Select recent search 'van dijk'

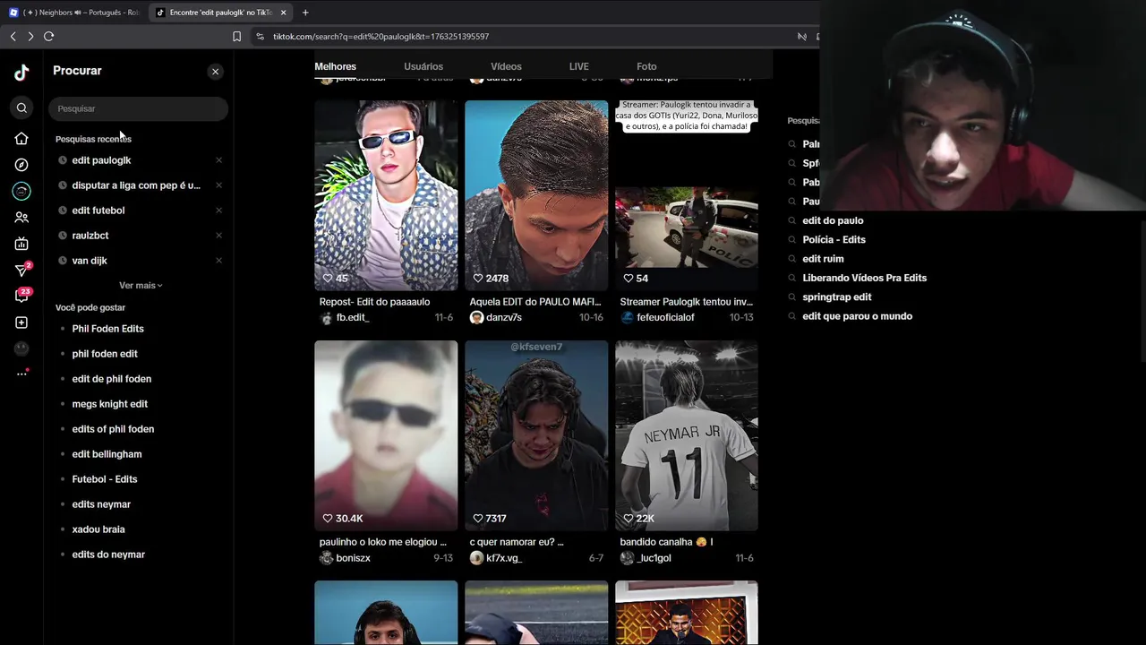(x=90, y=261)
